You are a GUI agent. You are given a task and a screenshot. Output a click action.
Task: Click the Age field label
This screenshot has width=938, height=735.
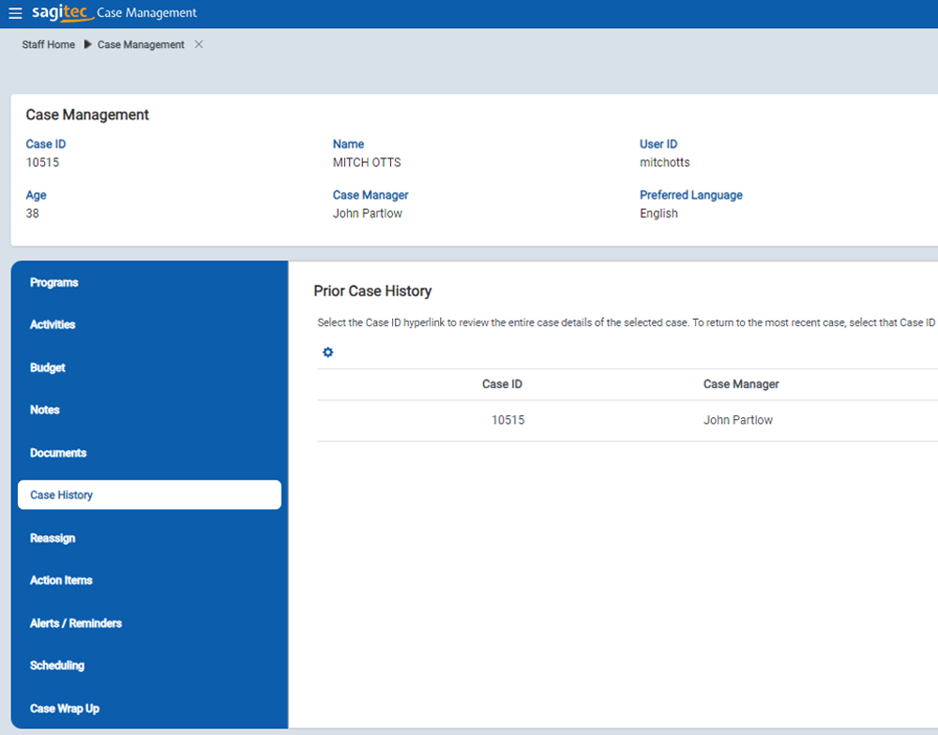(x=36, y=195)
